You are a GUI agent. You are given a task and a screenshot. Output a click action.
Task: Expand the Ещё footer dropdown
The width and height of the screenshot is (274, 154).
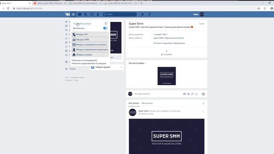[x=77, y=80]
